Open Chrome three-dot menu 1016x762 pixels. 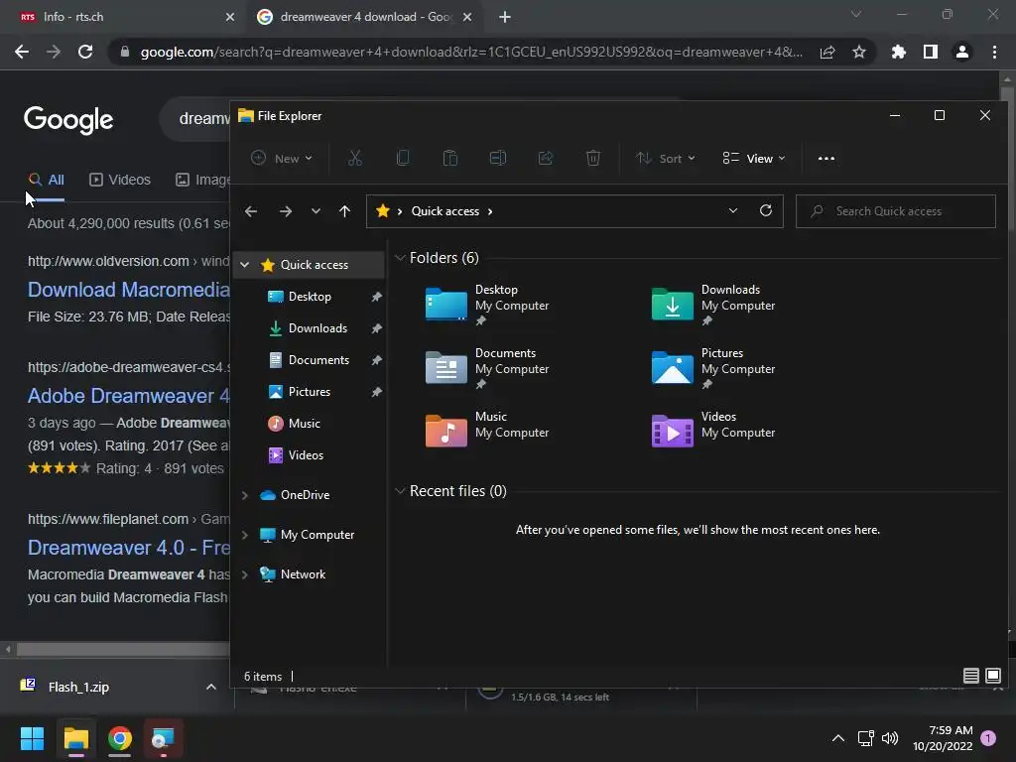pos(994,52)
